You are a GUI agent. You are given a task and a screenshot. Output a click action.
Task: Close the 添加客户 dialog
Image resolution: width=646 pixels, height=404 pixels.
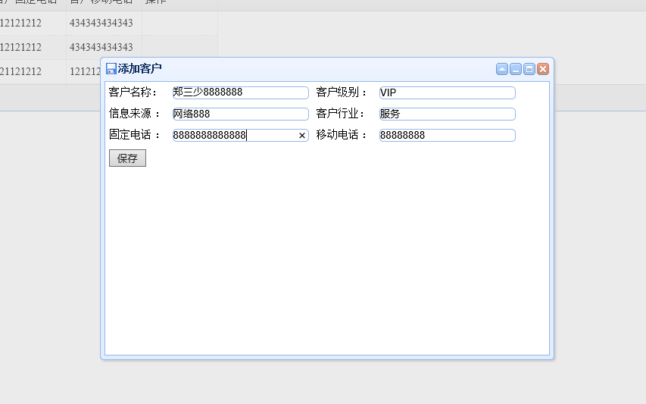coord(542,69)
